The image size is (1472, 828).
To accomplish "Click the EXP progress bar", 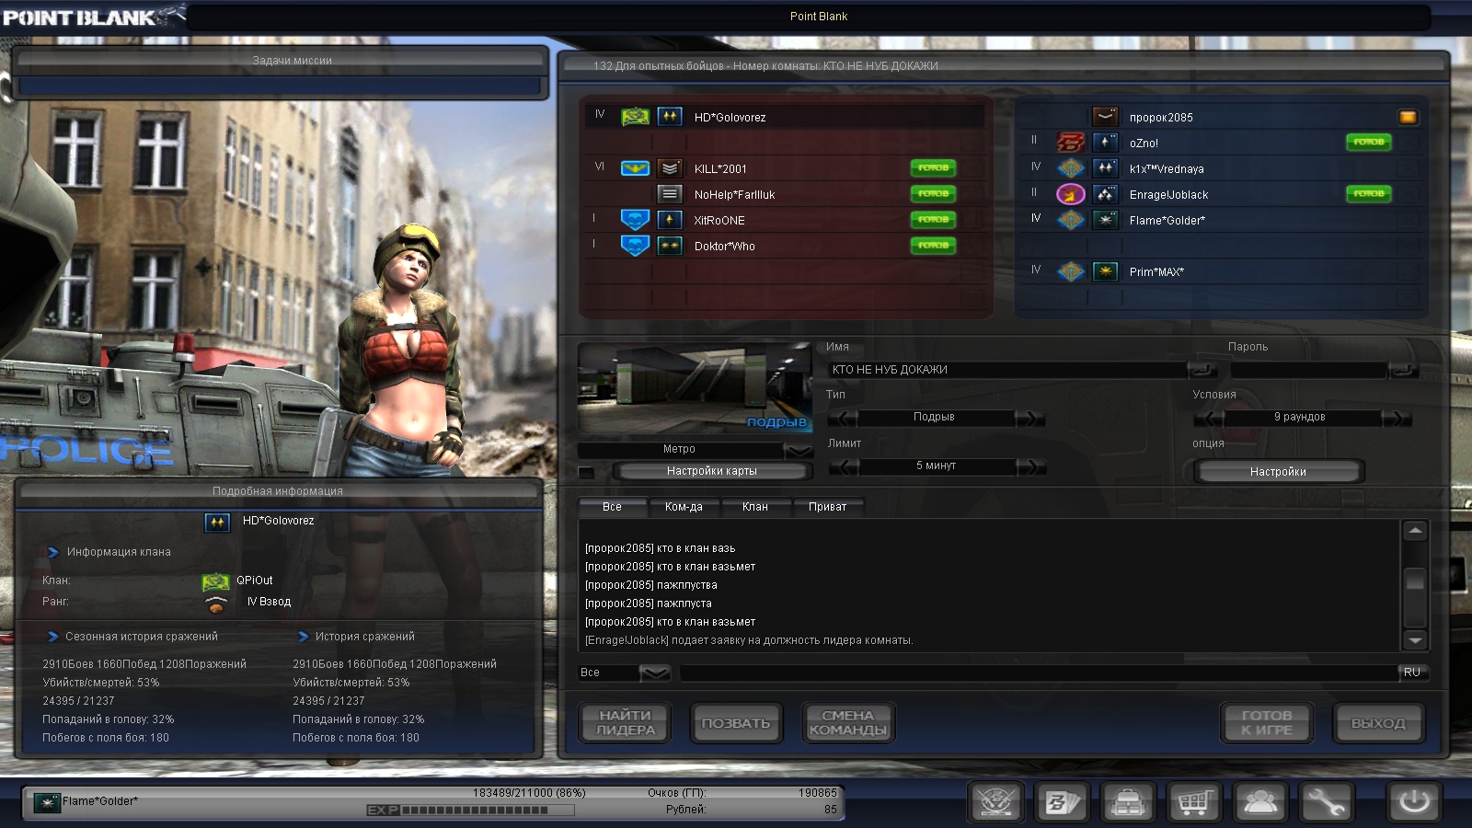I will (x=470, y=811).
